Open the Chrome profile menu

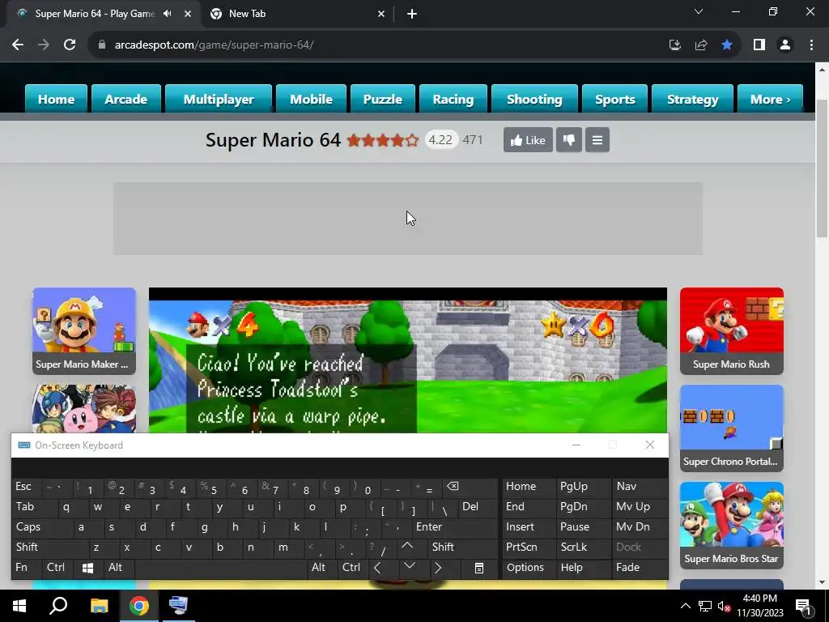(x=785, y=45)
